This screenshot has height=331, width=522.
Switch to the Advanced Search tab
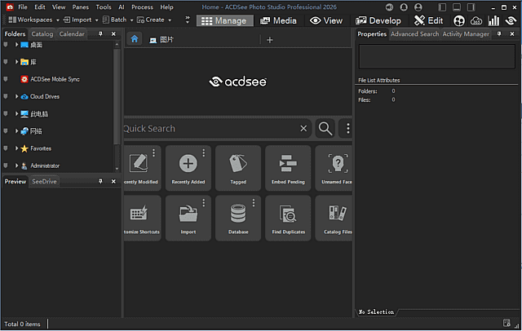tap(414, 34)
